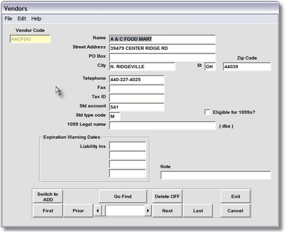Click the Vendors window title
This screenshot has width=286, height=234.
15,9
